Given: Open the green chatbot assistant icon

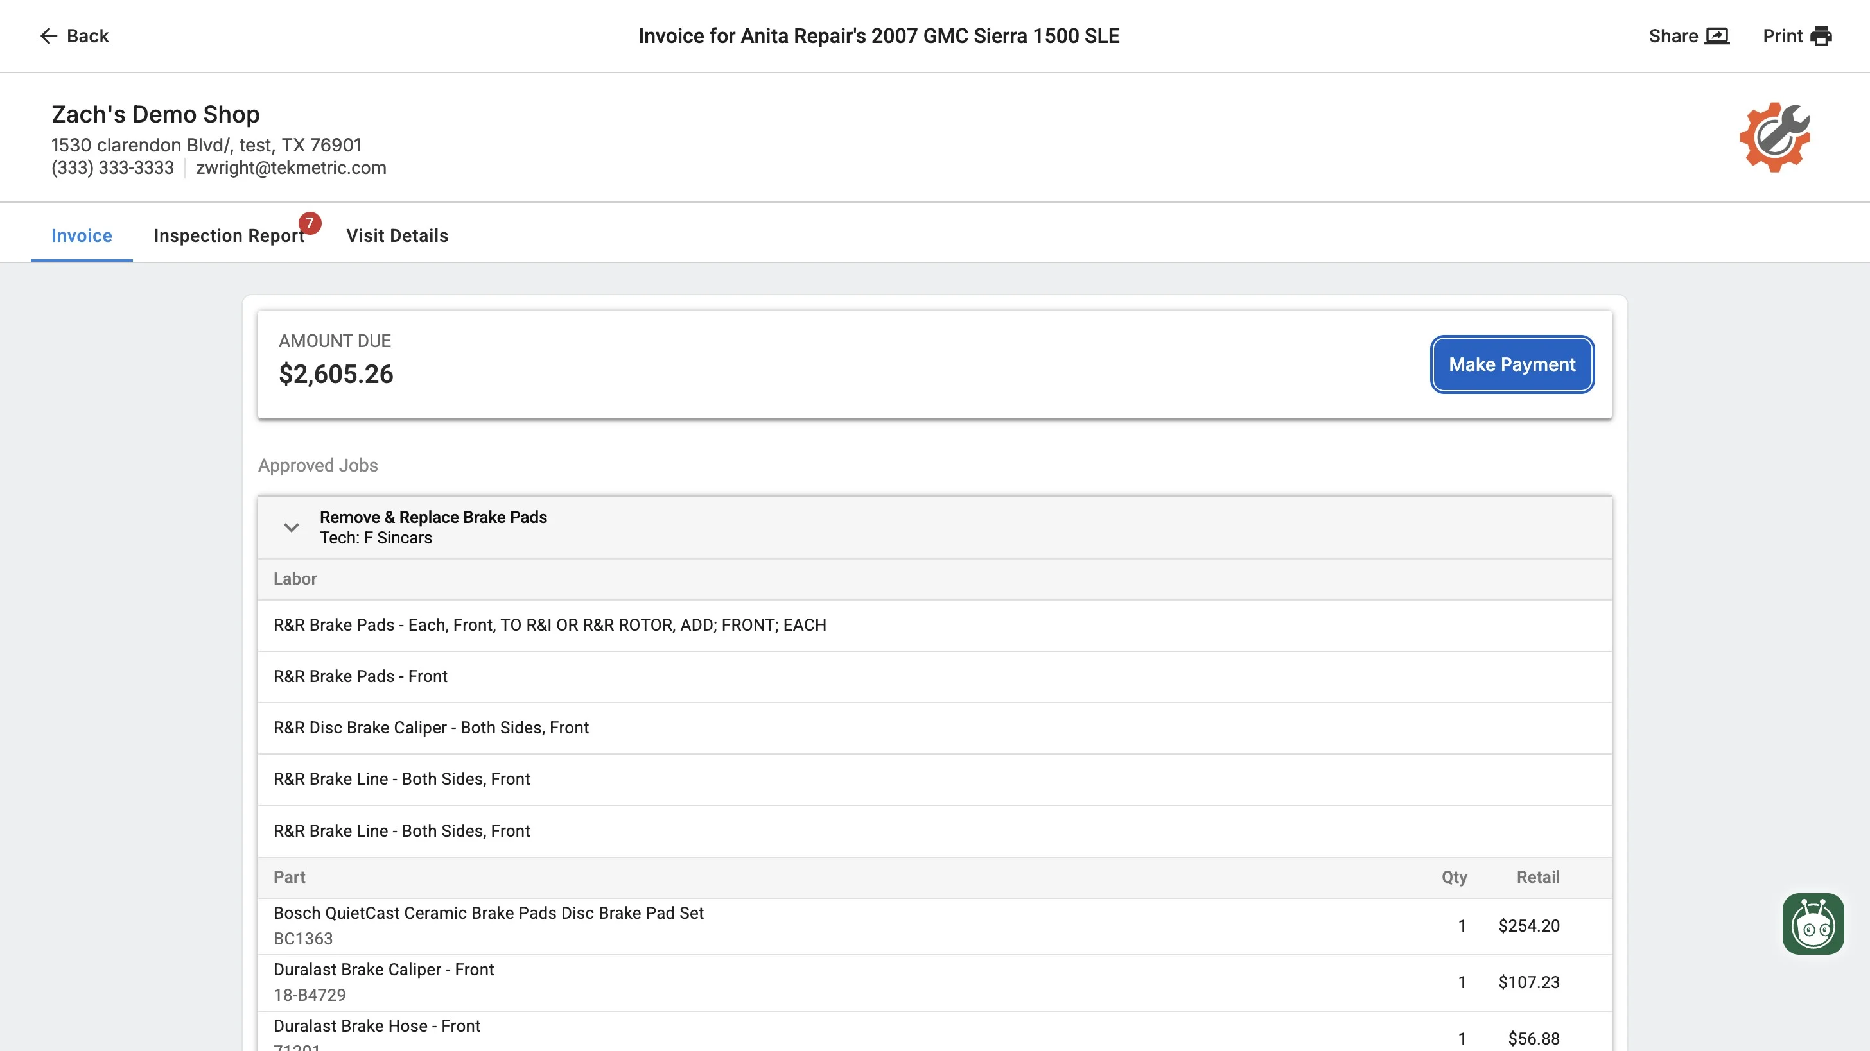Looking at the screenshot, I should point(1813,923).
